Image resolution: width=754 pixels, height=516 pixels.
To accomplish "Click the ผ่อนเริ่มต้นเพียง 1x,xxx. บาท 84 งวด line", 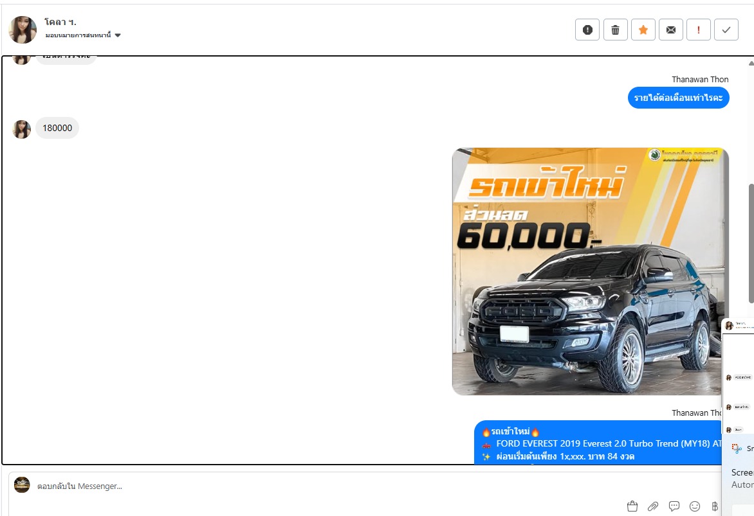I will pos(558,456).
